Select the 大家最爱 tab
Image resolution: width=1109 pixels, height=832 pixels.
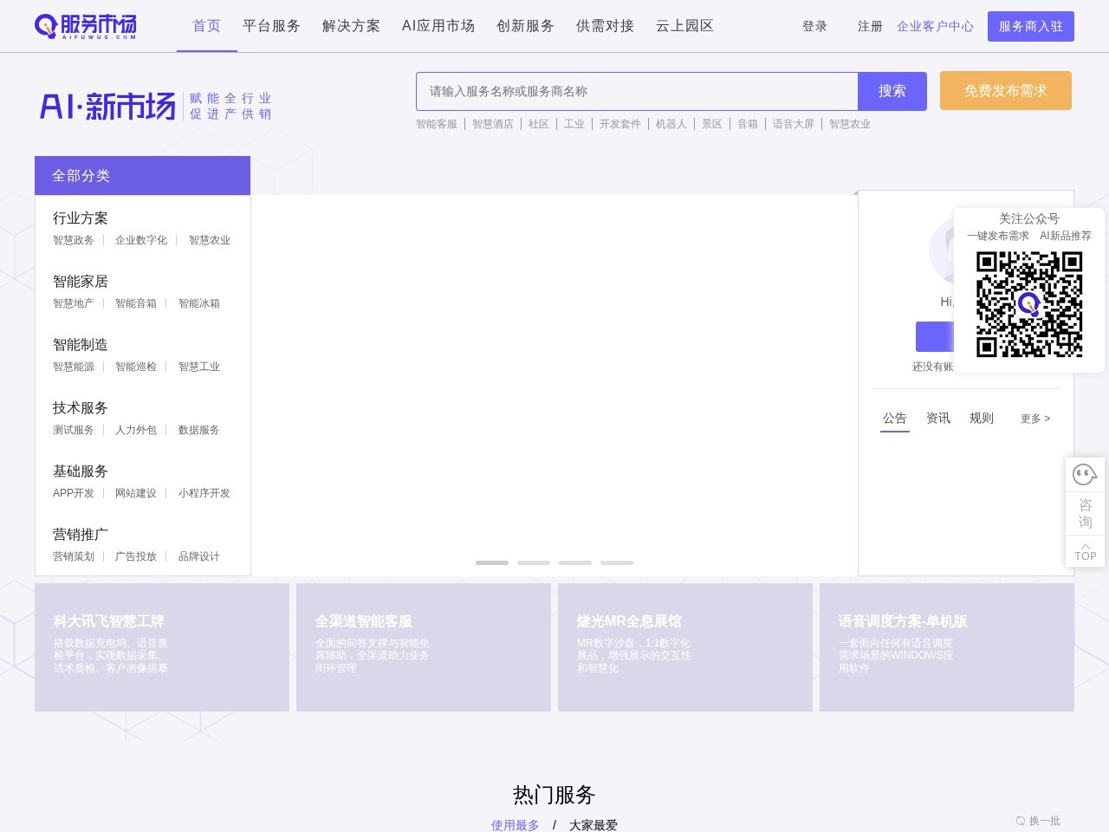click(x=593, y=825)
